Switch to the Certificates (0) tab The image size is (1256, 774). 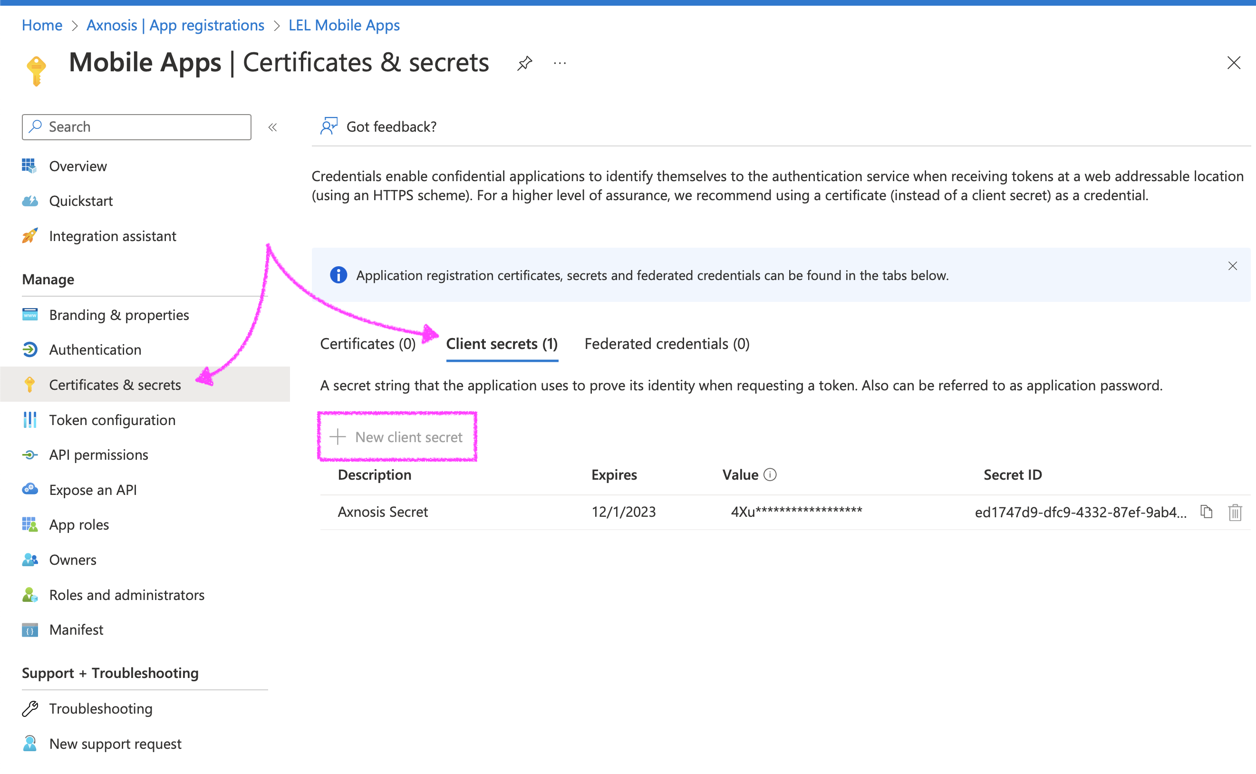(367, 343)
